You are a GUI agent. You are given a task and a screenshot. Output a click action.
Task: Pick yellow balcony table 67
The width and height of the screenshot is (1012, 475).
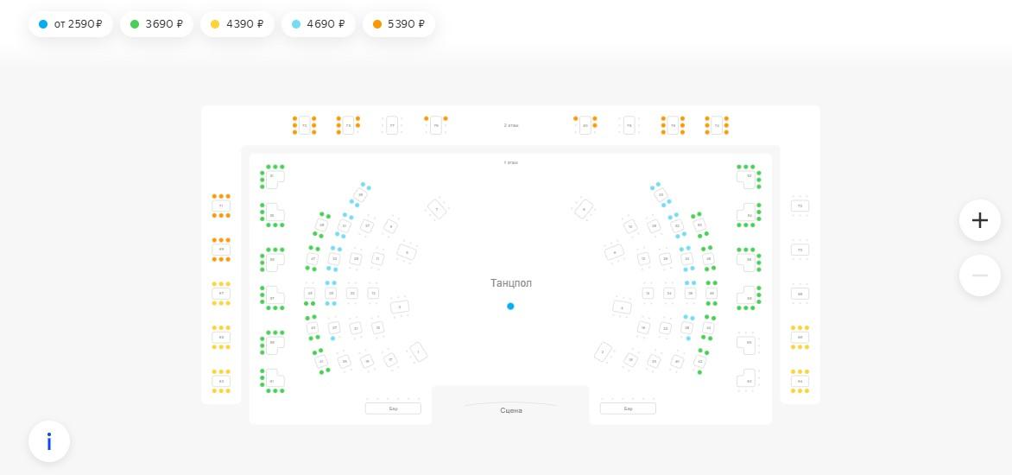coord(221,294)
